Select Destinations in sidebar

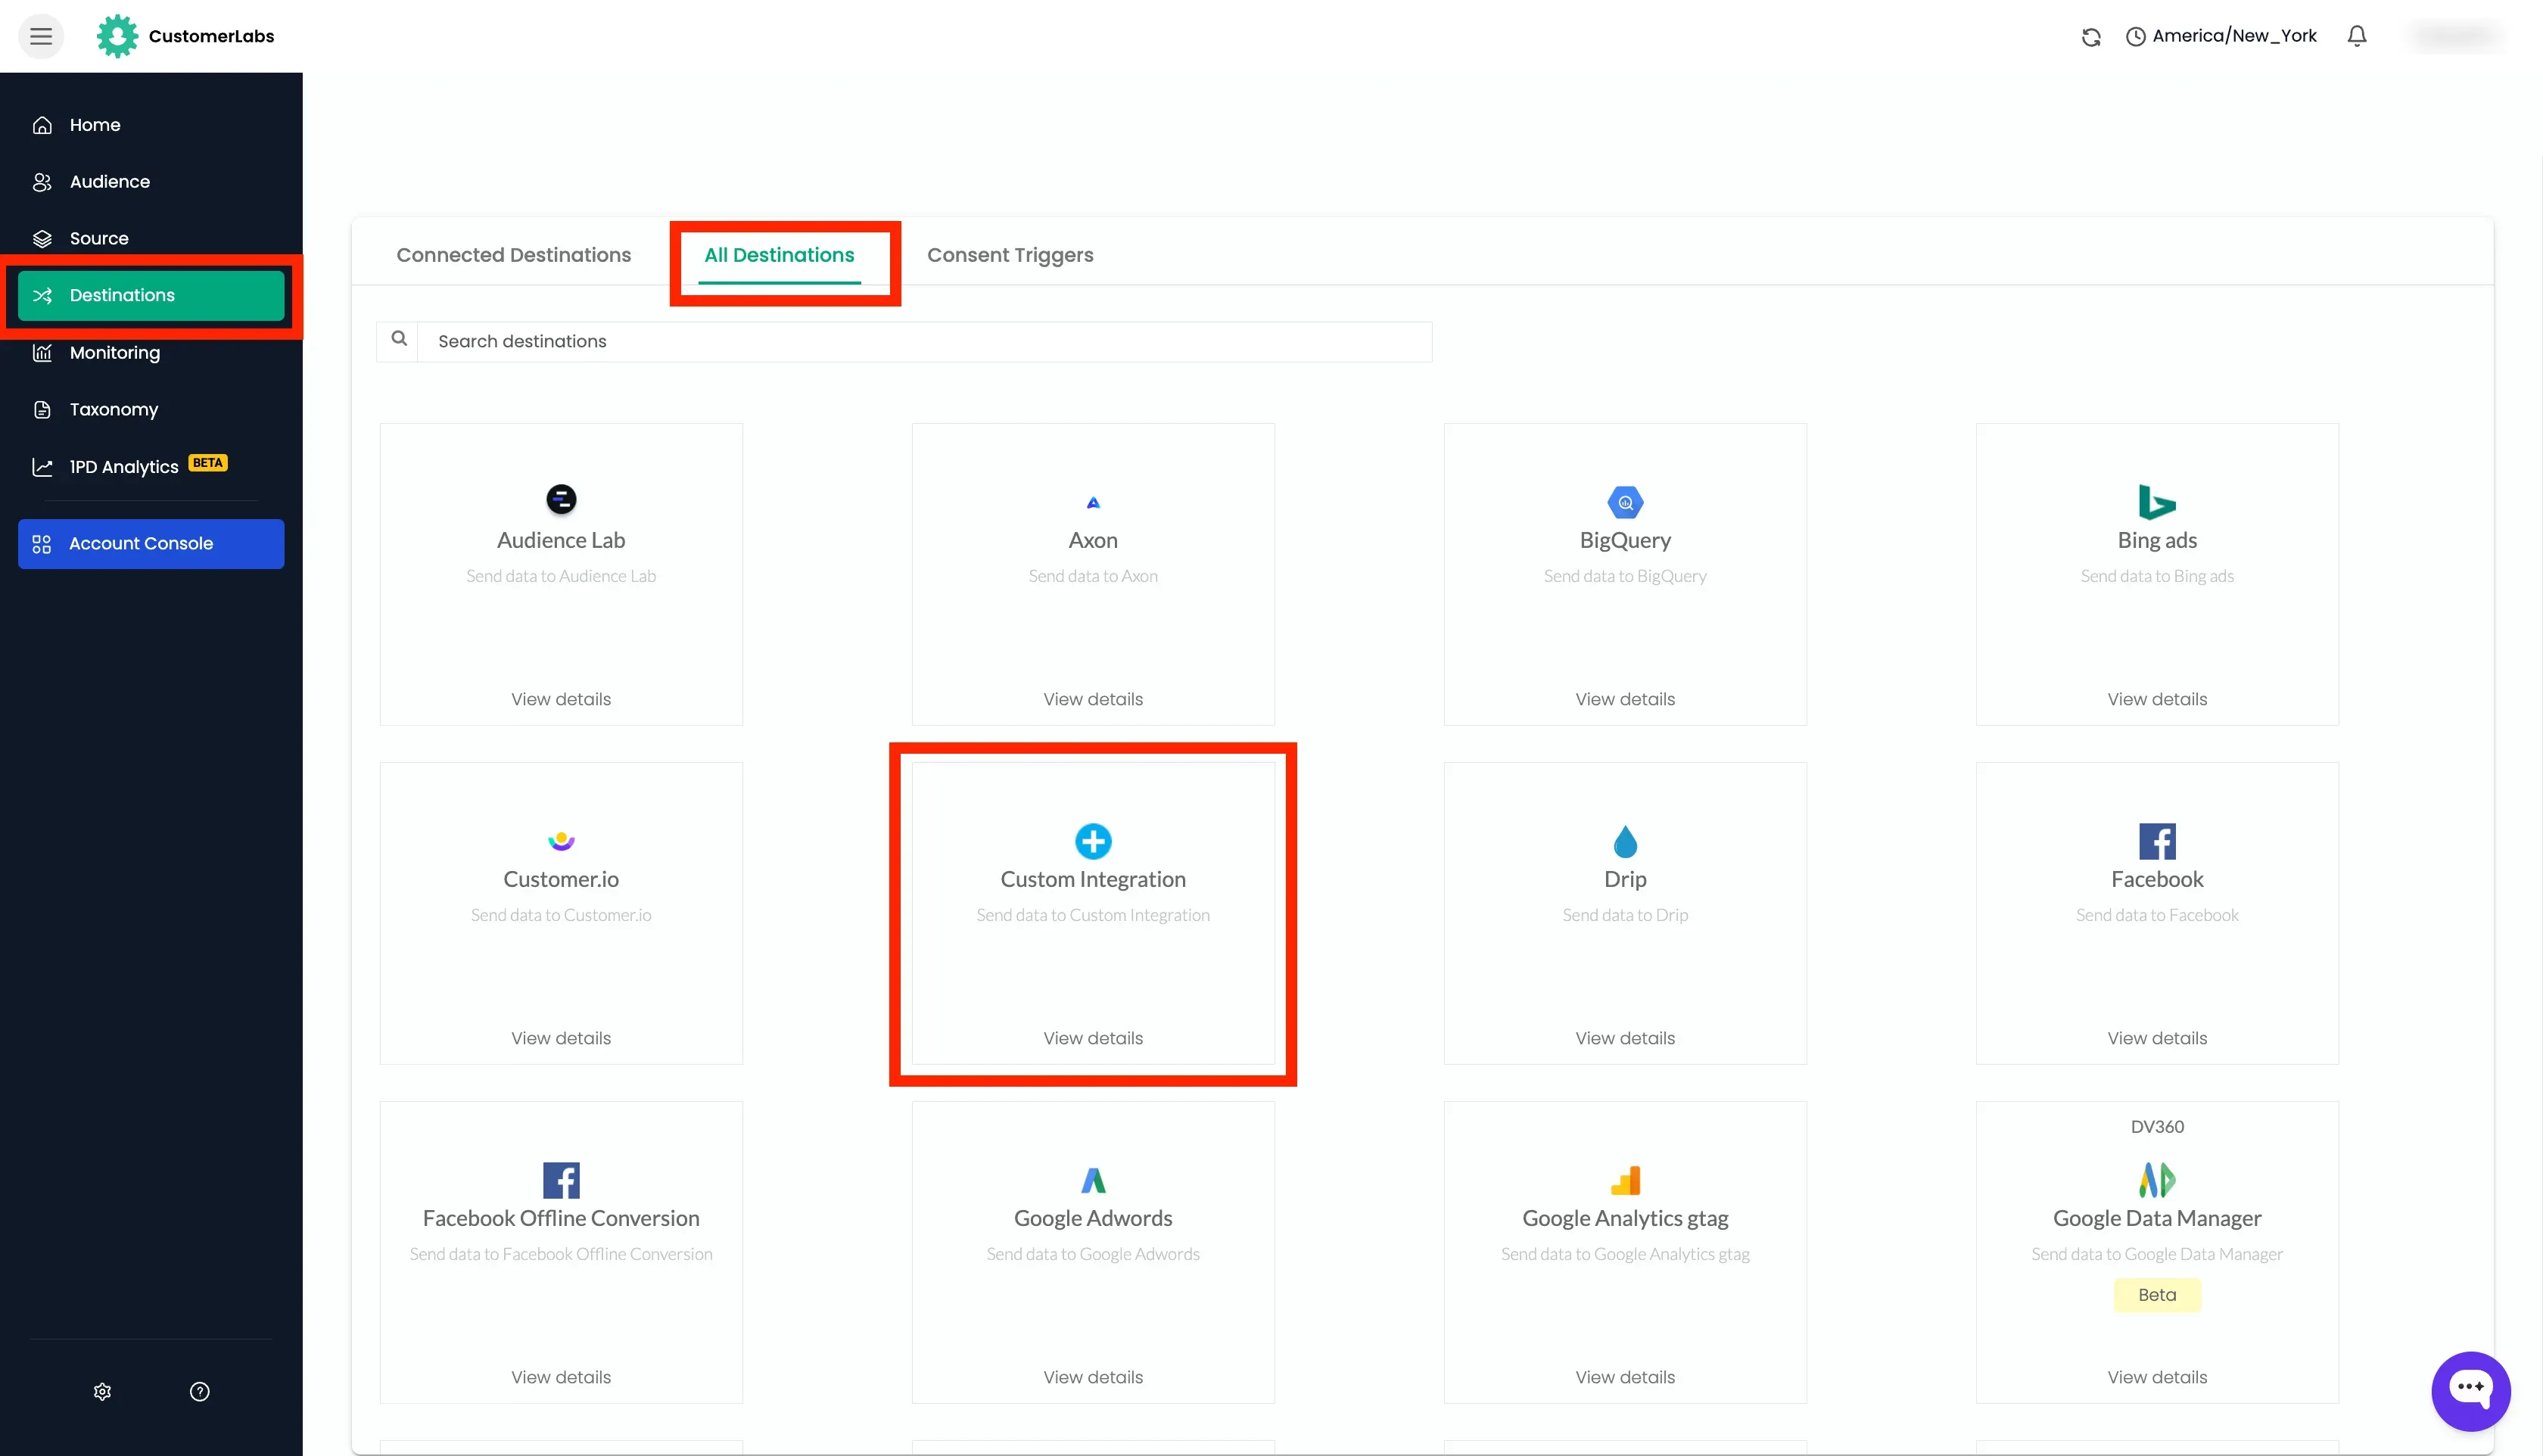click(151, 296)
